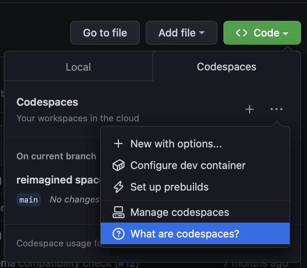Click What are codespaces? item
The width and height of the screenshot is (307, 268).
tap(195, 233)
